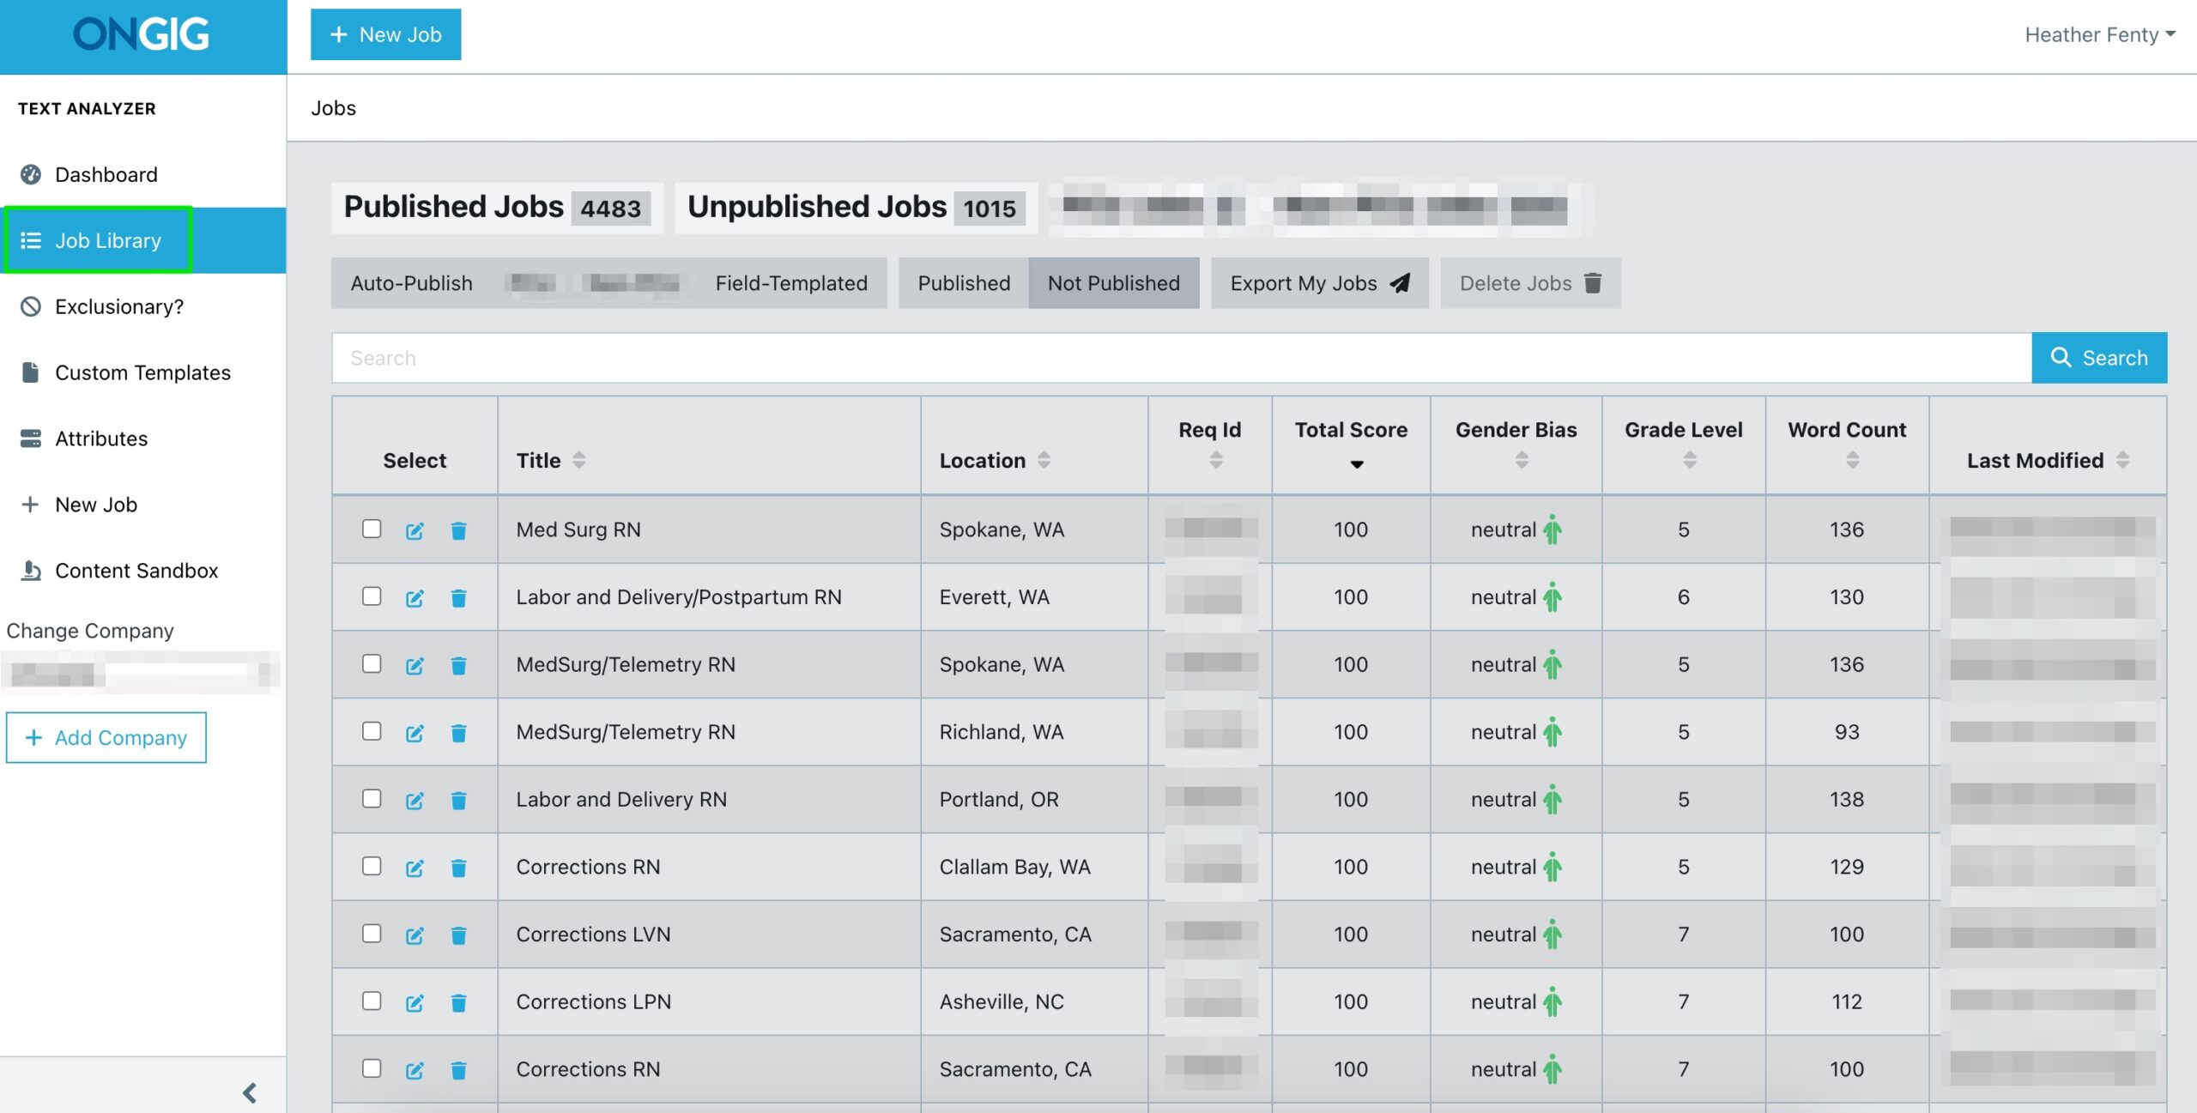Sort table by Word Count

pyautogui.click(x=1853, y=461)
